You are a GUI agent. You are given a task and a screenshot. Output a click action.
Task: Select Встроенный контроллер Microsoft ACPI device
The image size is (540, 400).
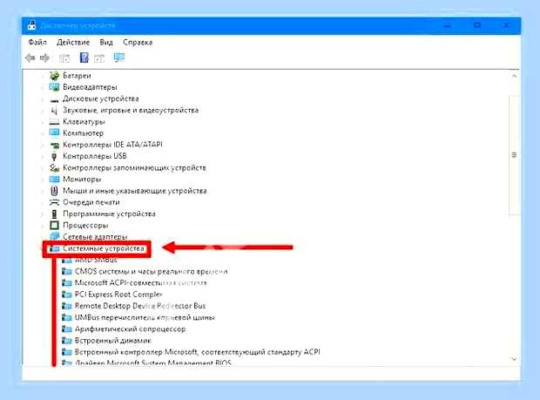point(198,352)
